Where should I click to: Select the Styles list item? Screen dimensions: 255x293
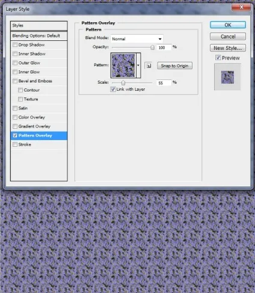click(39, 26)
